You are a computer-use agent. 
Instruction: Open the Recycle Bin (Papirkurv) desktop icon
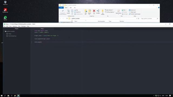[5, 3]
